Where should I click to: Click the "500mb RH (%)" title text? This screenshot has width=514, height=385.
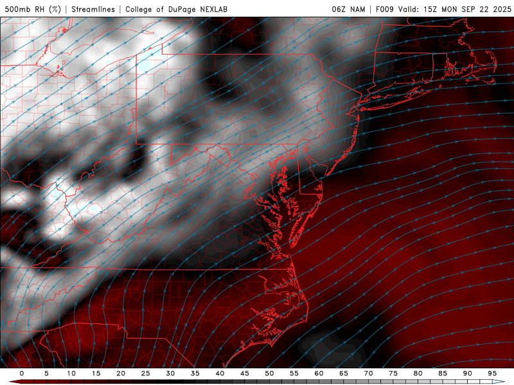33,9
